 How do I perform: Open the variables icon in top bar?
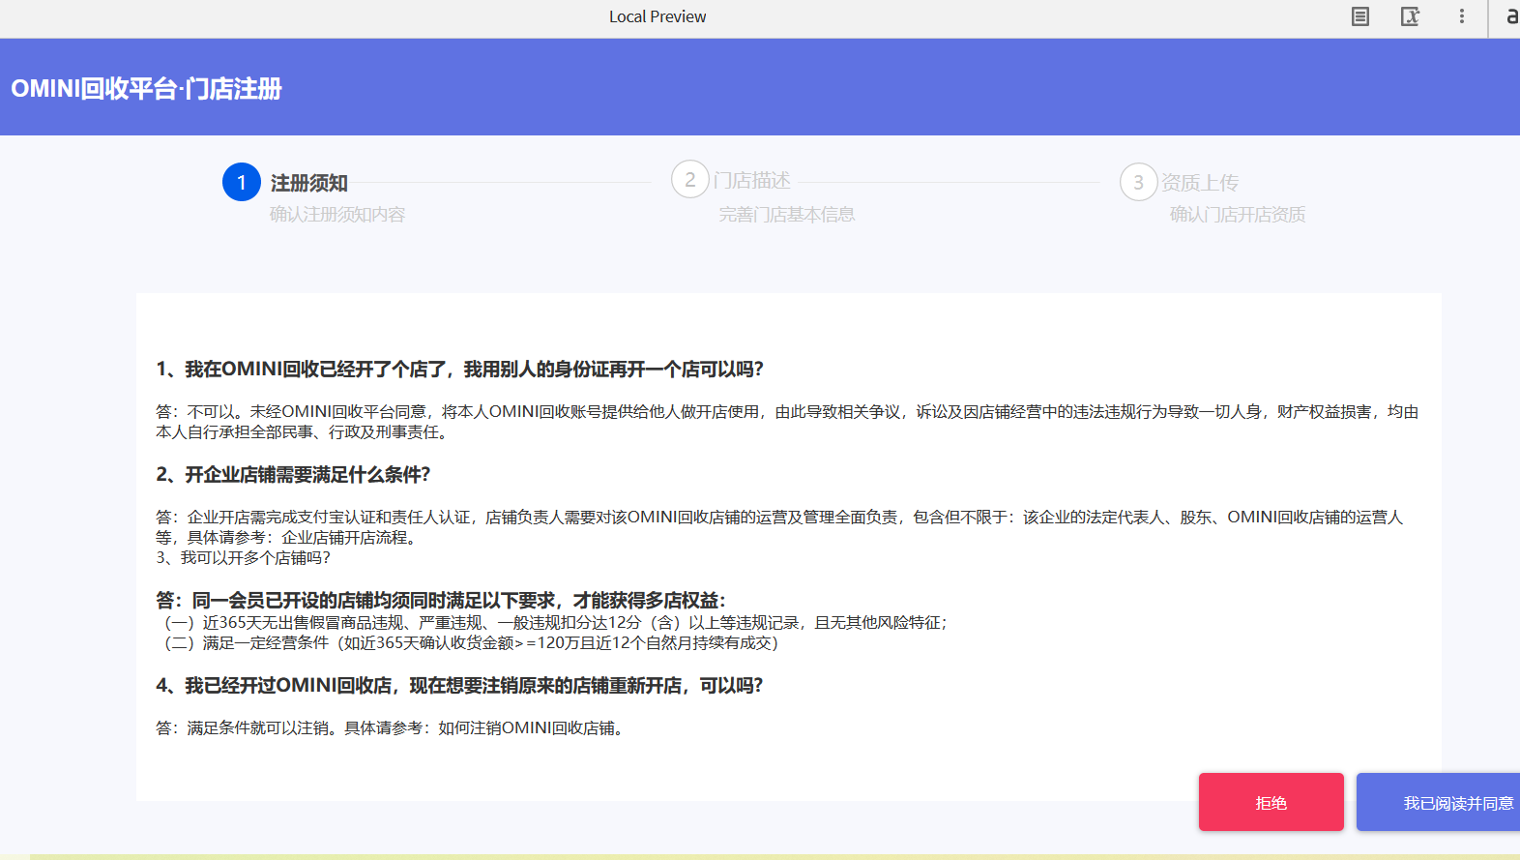point(1411,16)
